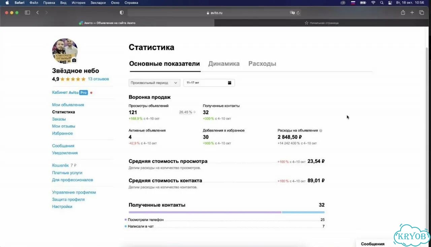
Task: Open the История menu
Action: pos(78,3)
